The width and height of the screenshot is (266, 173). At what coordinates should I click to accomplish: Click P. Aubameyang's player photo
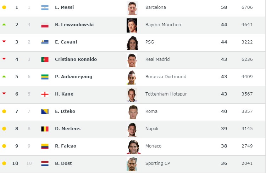132,77
